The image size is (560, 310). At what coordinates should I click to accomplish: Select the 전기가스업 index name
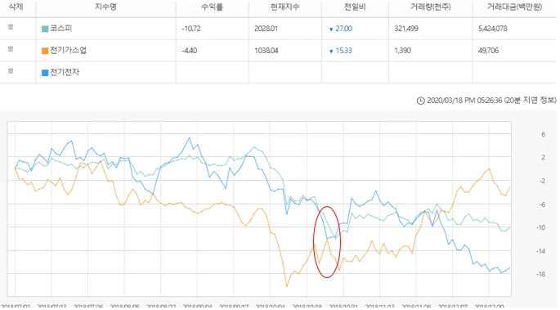[x=68, y=50]
